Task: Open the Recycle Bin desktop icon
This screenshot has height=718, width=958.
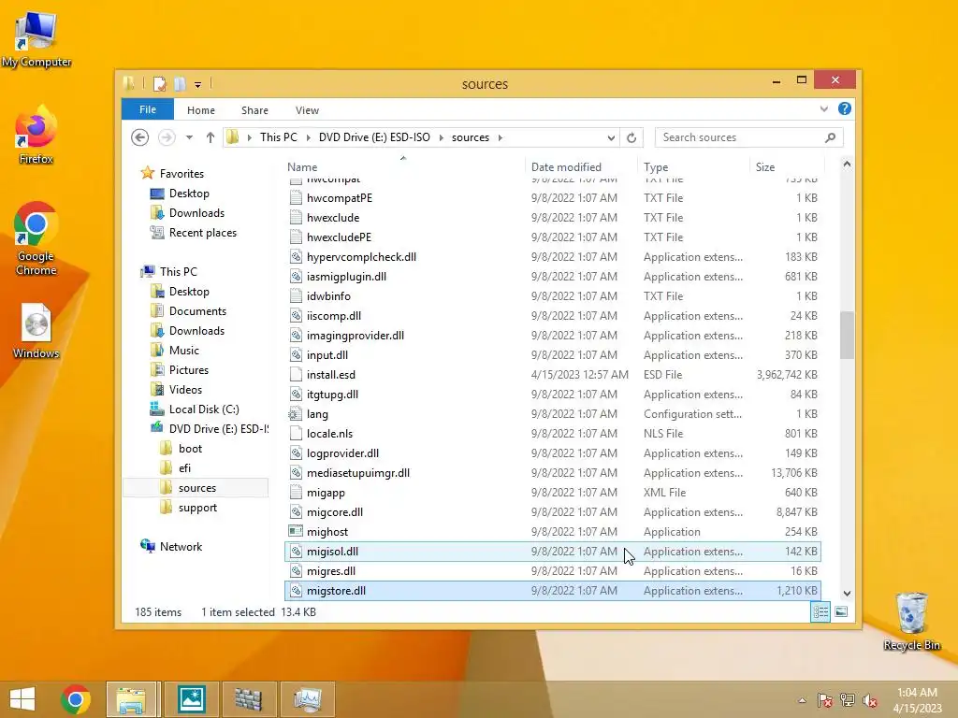Action: (911, 622)
